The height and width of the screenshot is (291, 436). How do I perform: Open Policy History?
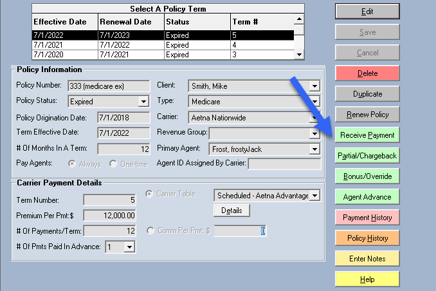point(367,238)
